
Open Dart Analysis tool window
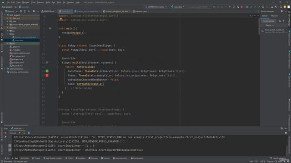(137, 158)
